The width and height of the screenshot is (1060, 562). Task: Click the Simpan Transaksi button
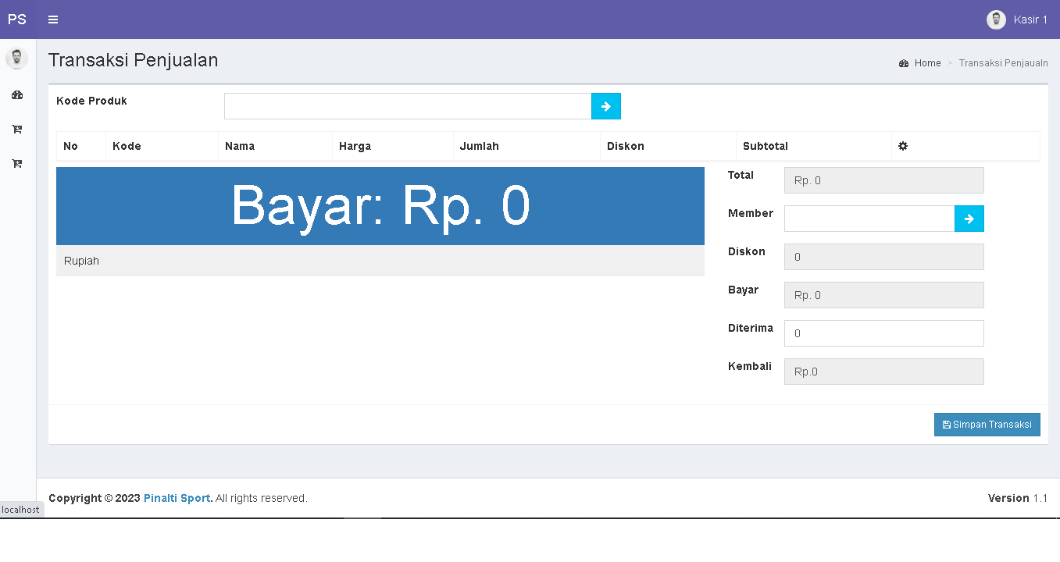(987, 425)
